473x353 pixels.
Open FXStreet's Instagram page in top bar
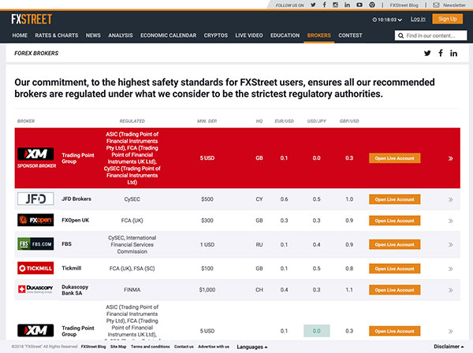coord(336,5)
